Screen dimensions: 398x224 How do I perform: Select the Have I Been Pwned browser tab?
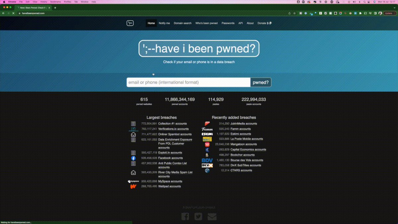33,8
